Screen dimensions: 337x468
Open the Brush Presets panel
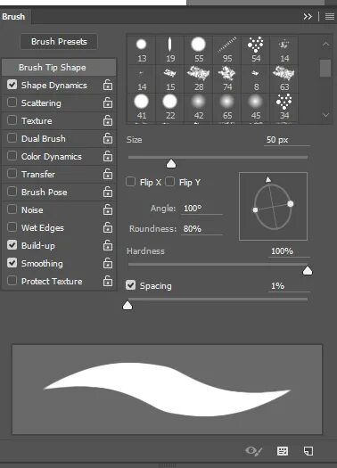tap(59, 42)
